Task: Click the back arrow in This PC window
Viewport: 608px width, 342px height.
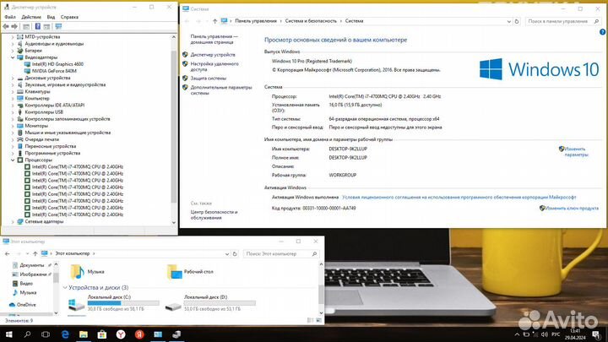Action: [7, 253]
